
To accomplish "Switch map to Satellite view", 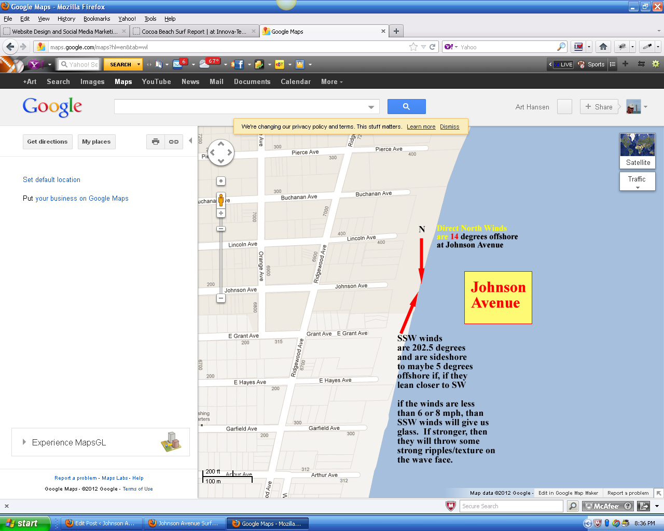I will point(638,150).
